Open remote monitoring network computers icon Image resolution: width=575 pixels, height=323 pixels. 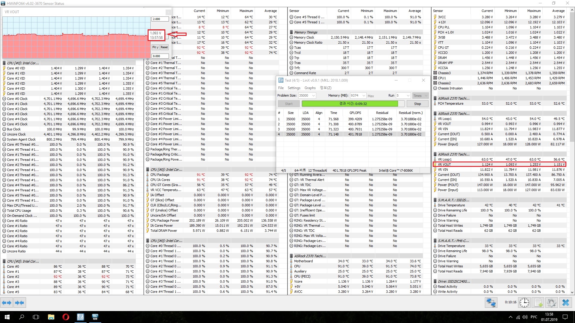[x=491, y=303]
